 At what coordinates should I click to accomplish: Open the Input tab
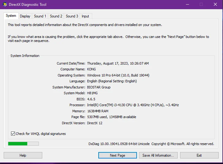coord(85,16)
